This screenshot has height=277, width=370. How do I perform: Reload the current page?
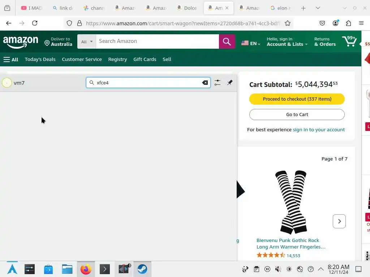(35, 23)
